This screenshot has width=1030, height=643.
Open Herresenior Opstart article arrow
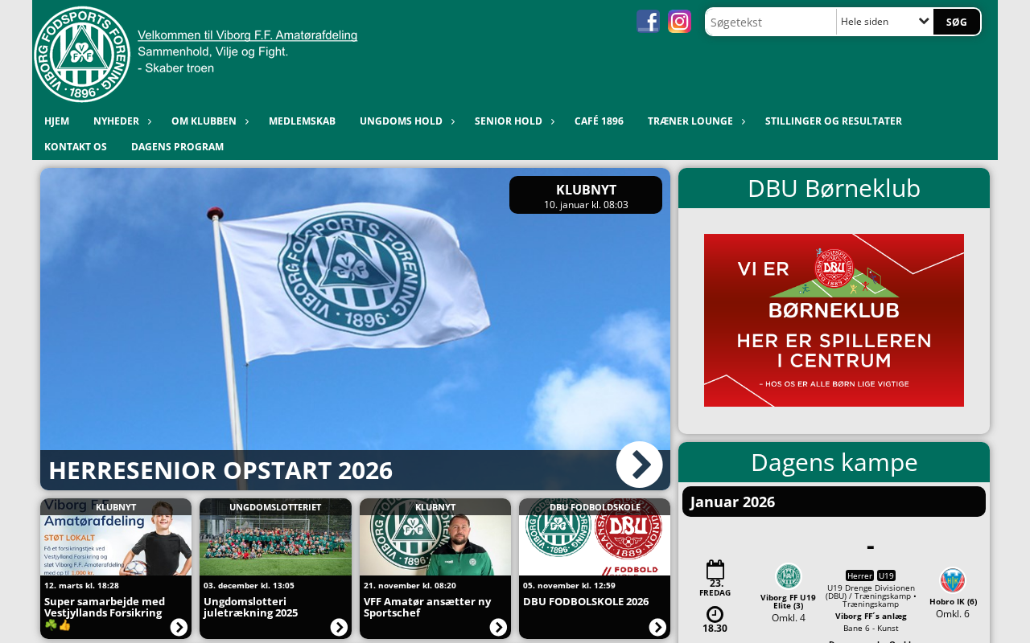point(640,465)
